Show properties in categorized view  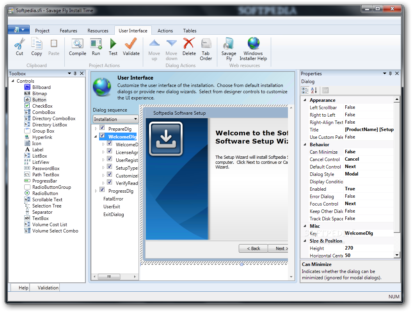pyautogui.click(x=305, y=90)
